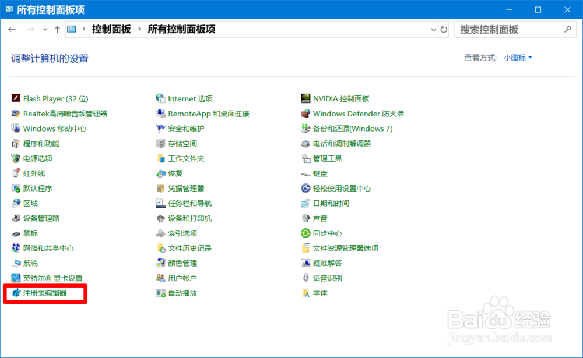Refresh the control panel view
The height and width of the screenshot is (358, 583).
point(444,29)
